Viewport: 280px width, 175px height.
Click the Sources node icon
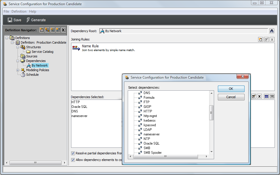23,56
